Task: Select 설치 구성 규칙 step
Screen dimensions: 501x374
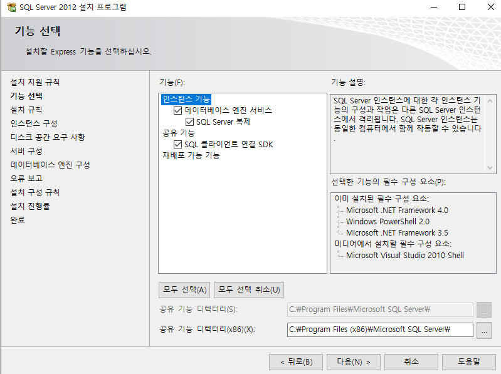Action: click(35, 192)
